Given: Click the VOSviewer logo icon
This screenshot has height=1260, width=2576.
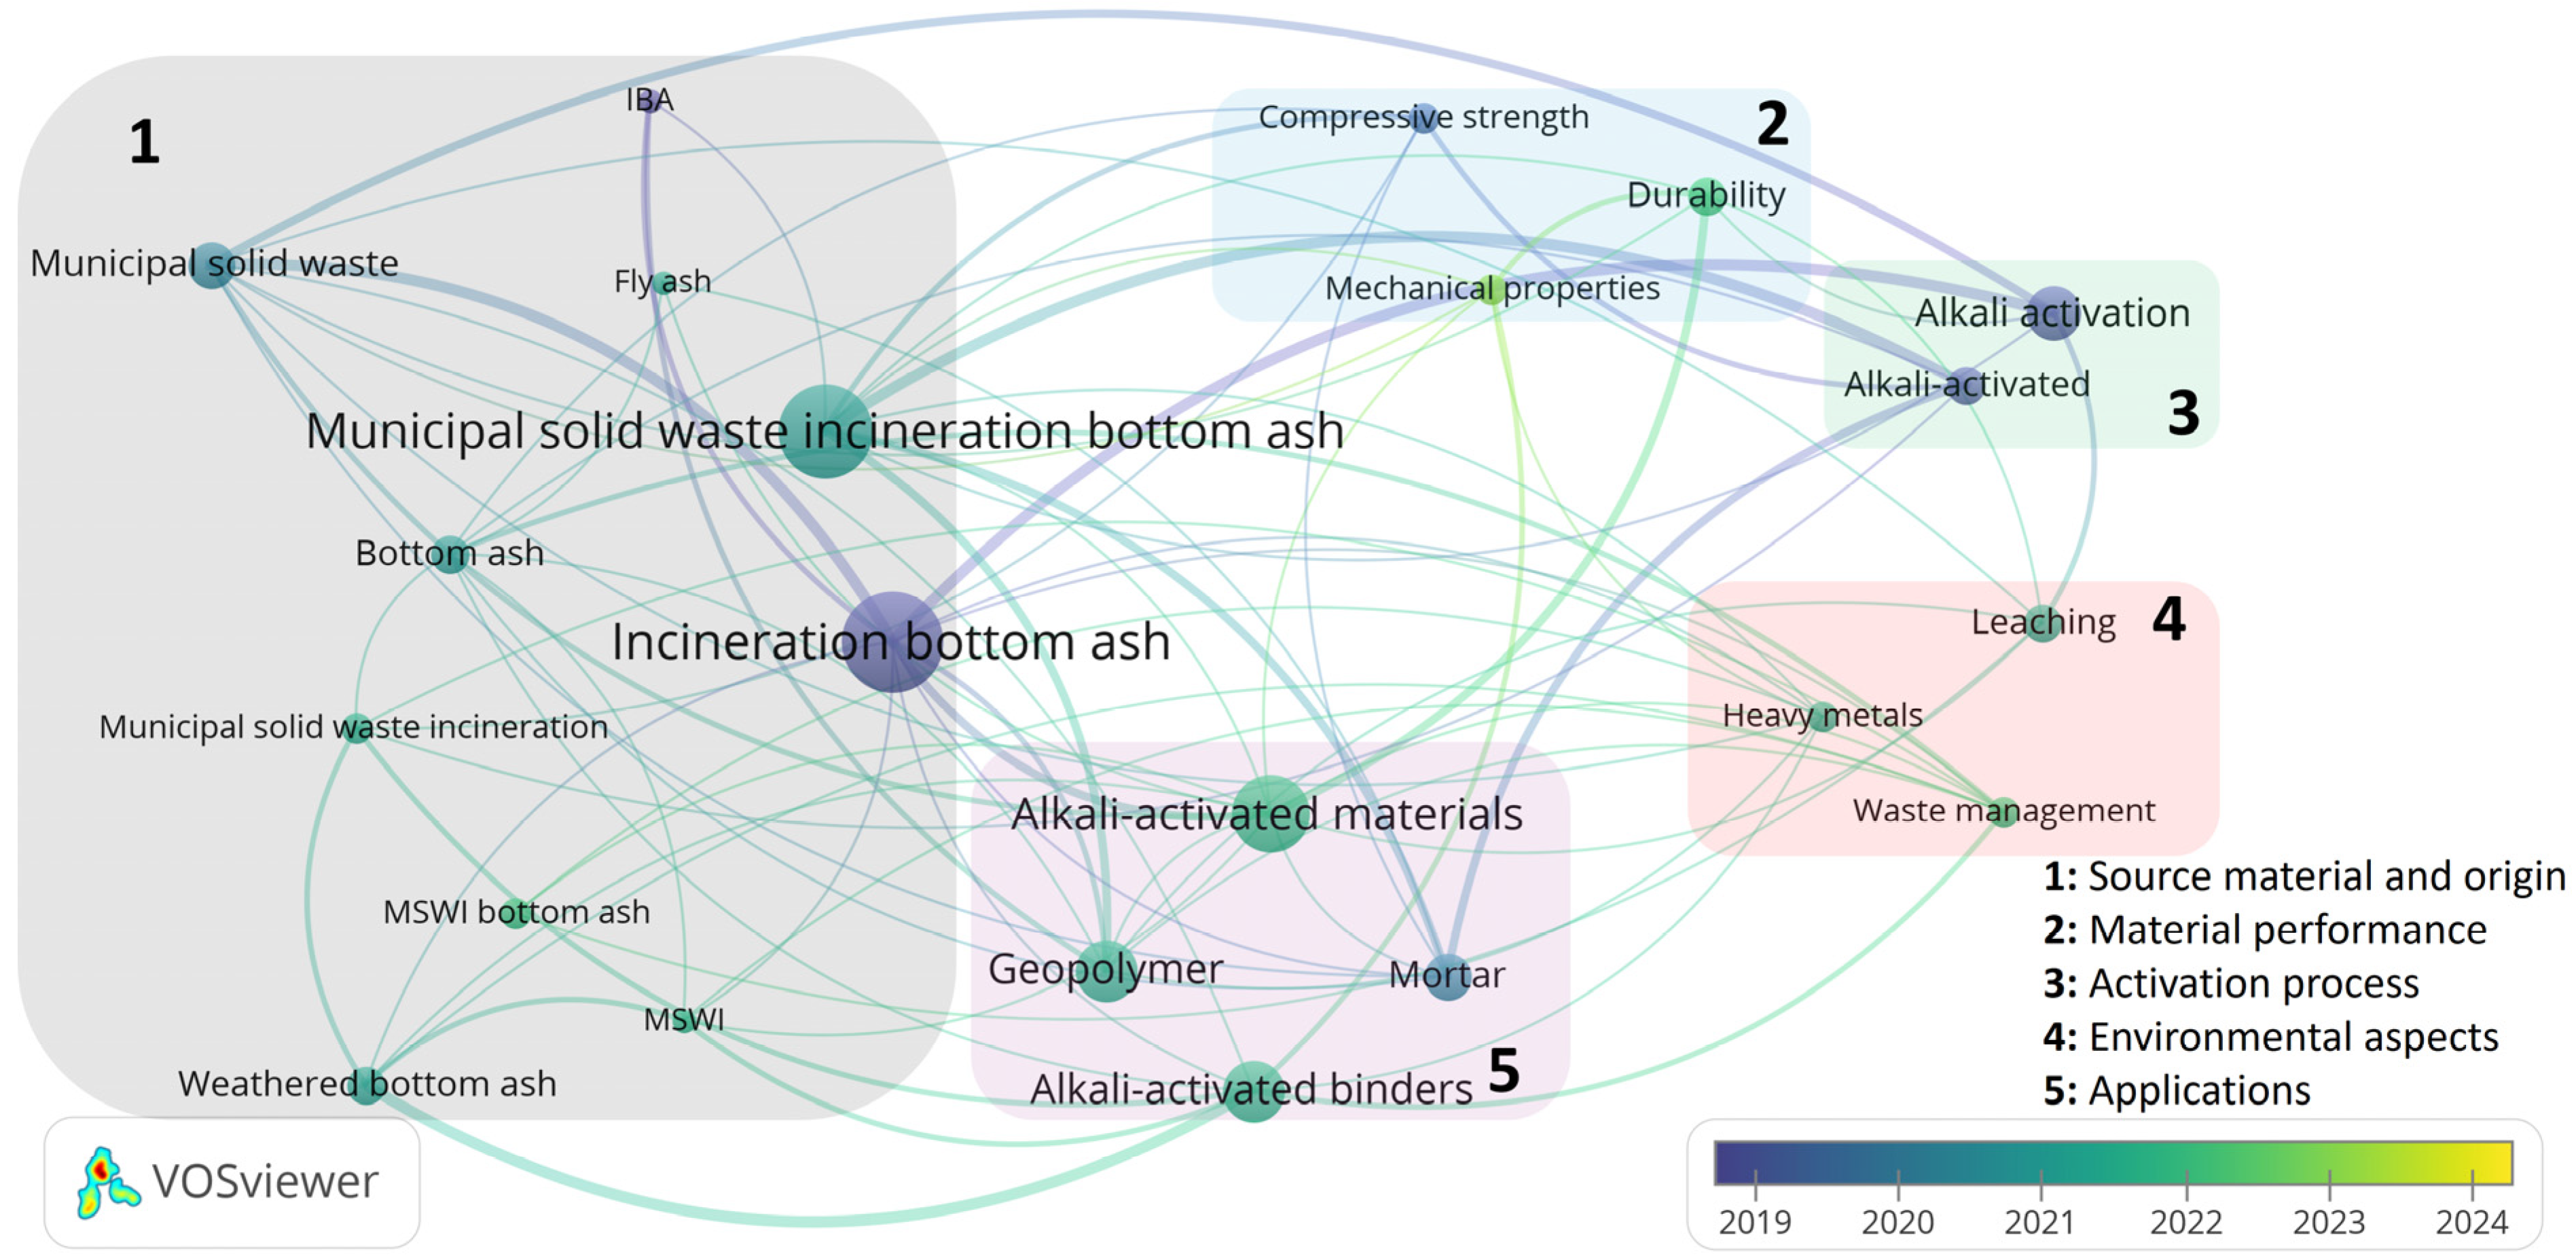Looking at the screenshot, I should [107, 1182].
